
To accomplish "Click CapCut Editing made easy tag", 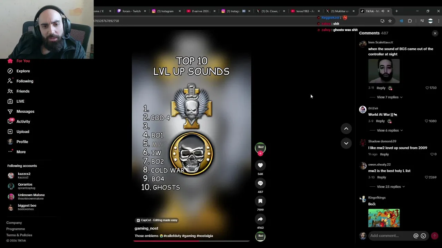I will coord(157,220).
